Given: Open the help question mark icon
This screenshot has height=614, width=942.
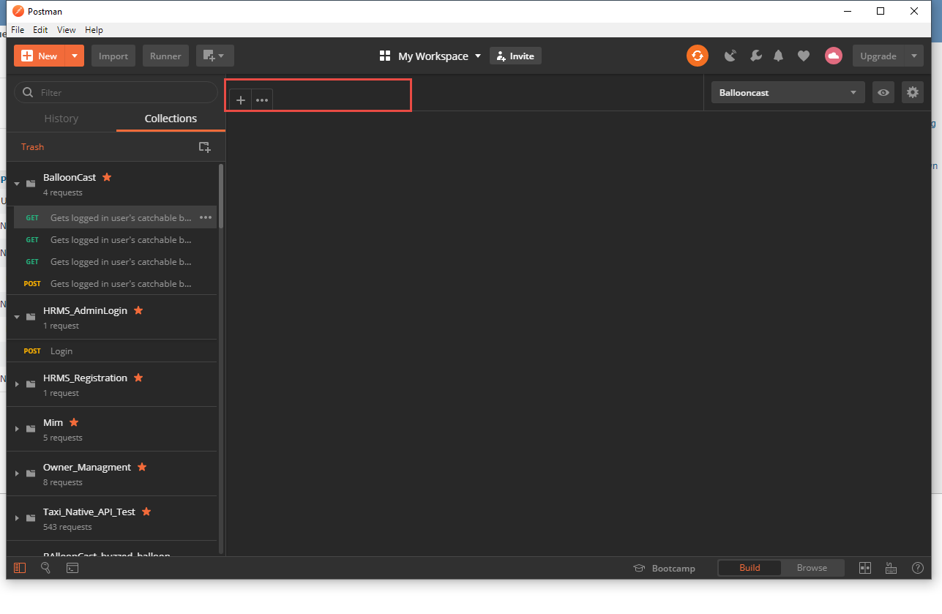Looking at the screenshot, I should [918, 568].
